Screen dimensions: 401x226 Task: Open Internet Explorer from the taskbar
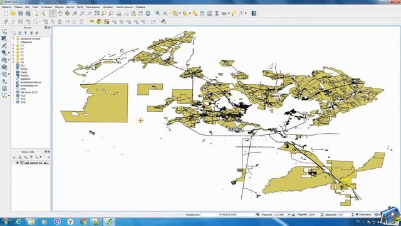(x=19, y=222)
